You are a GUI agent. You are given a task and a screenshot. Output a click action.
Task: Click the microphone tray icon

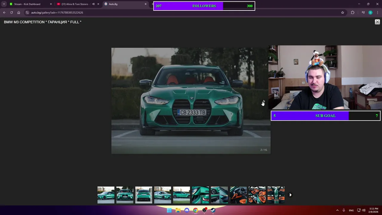click(344, 210)
